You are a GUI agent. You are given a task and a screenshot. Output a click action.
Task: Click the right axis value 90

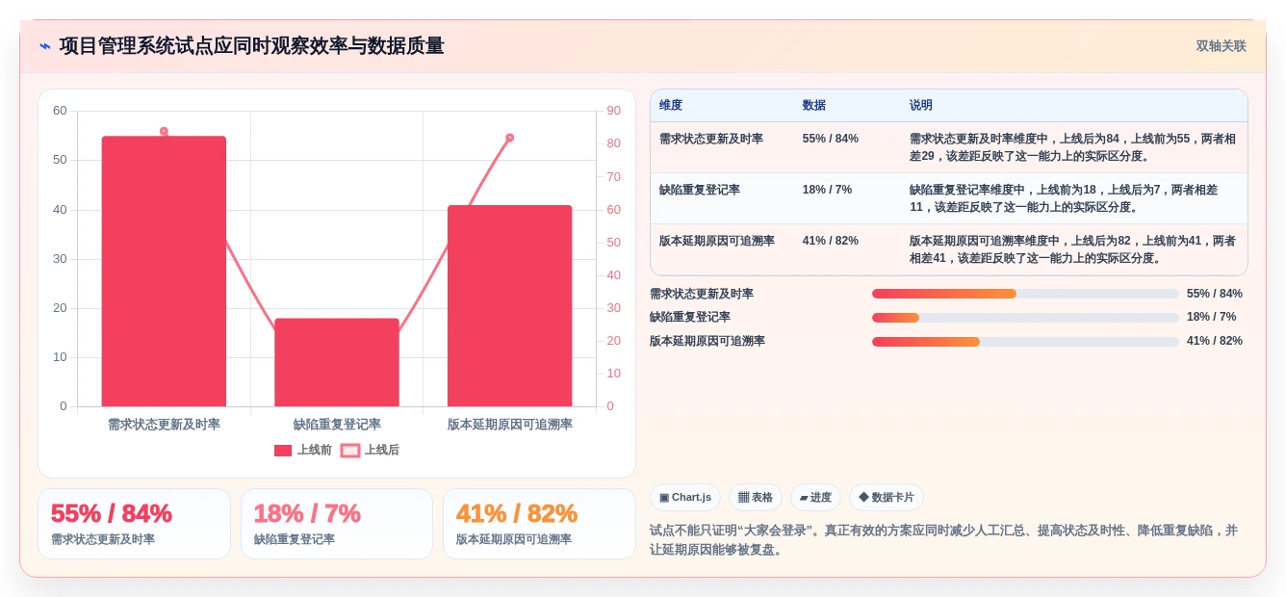click(x=613, y=111)
